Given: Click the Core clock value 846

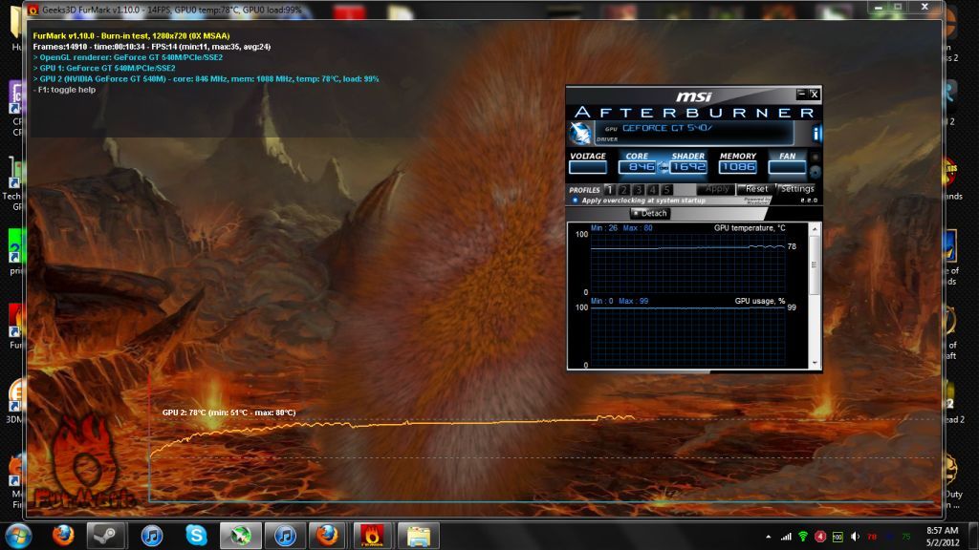Looking at the screenshot, I should click(x=638, y=167).
